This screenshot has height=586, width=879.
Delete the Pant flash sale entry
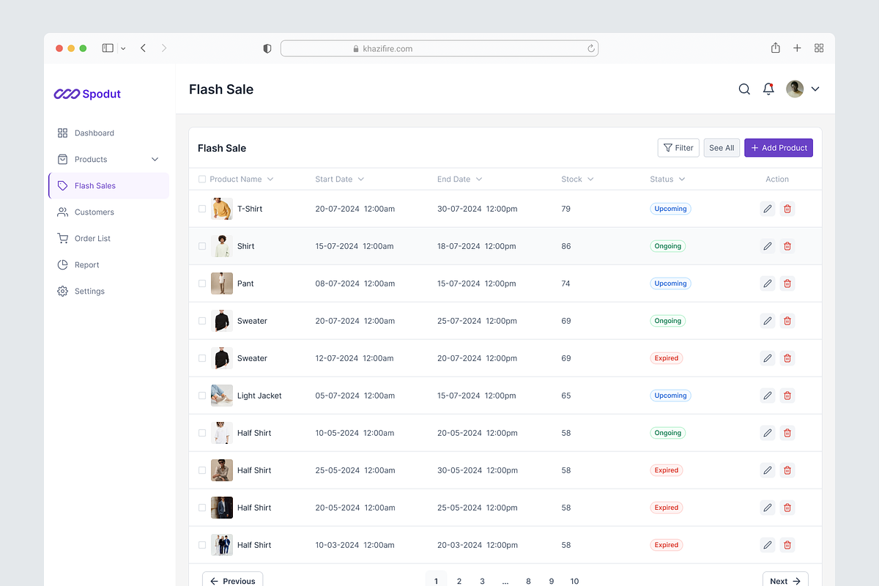[787, 283]
